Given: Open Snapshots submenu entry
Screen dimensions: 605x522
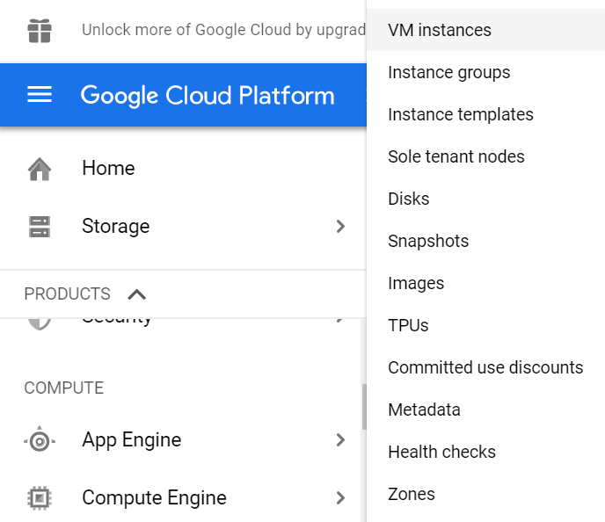Looking at the screenshot, I should [x=428, y=241].
